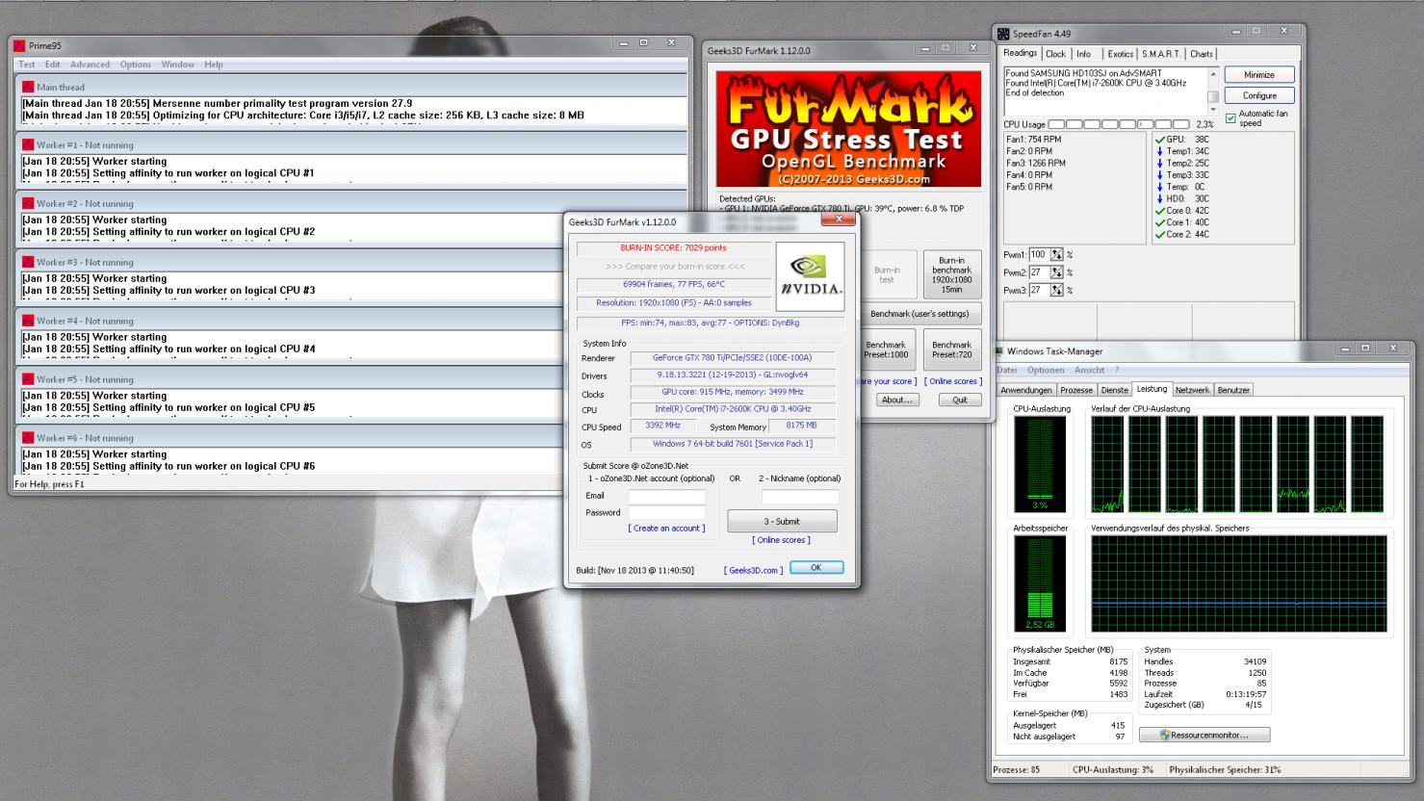Click Core 0 green check icon in SpeedFan
1424x801 pixels.
point(1159,210)
